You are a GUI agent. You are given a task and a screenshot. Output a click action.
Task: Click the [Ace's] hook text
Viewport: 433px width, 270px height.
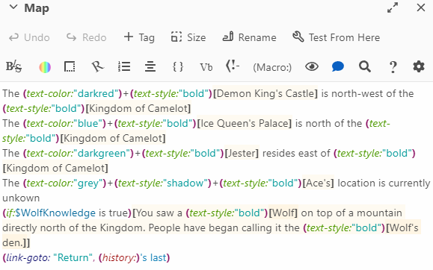[x=318, y=183]
